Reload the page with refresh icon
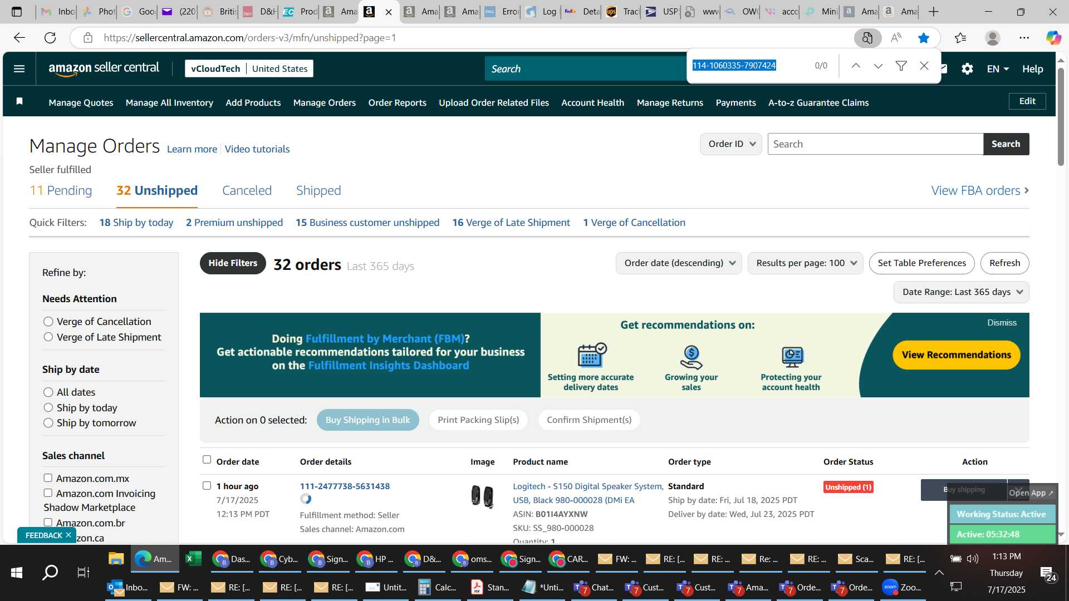Viewport: 1069px width, 601px height. (x=50, y=38)
